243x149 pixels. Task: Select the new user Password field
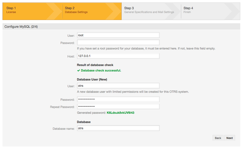pos(118,99)
